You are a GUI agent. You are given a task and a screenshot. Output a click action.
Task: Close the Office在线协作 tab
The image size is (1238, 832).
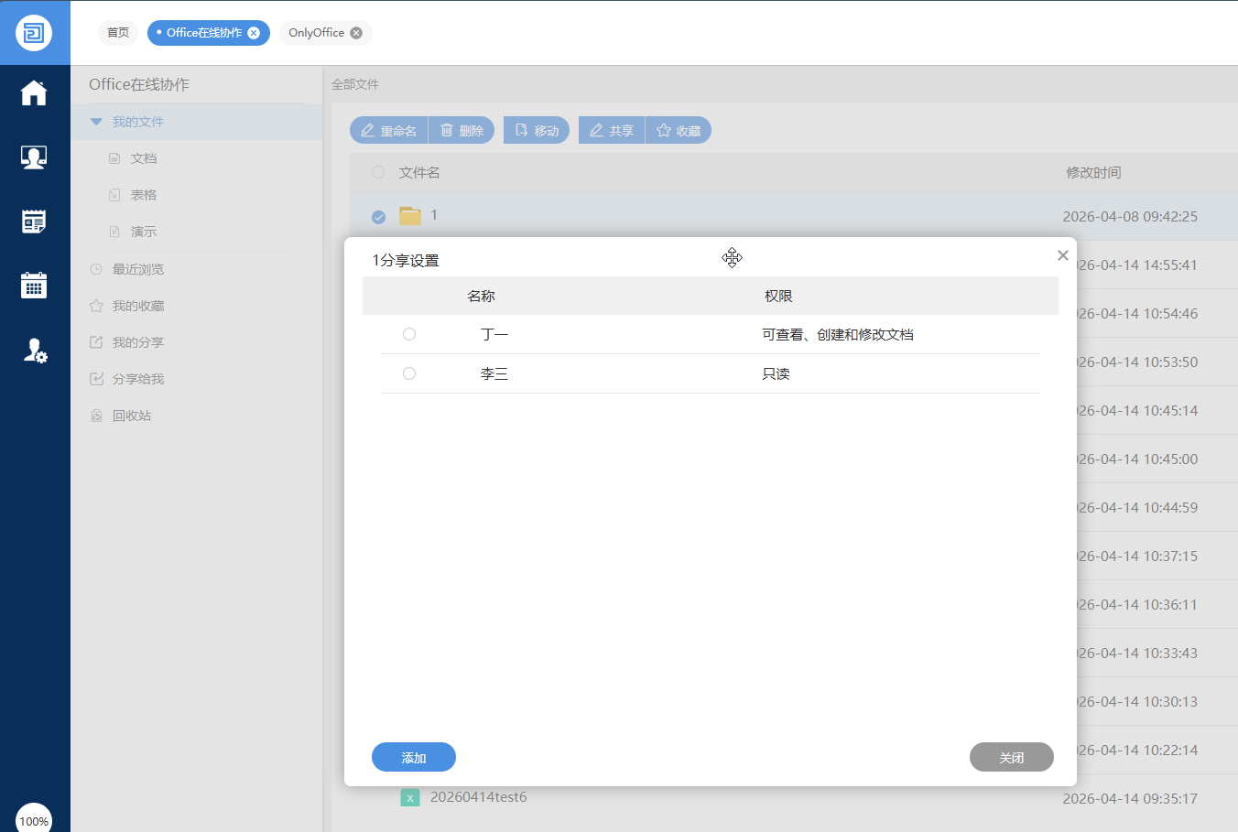coord(254,33)
